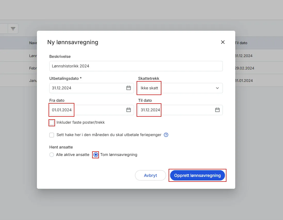Click inside the Beskrivelse text field

click(136, 66)
